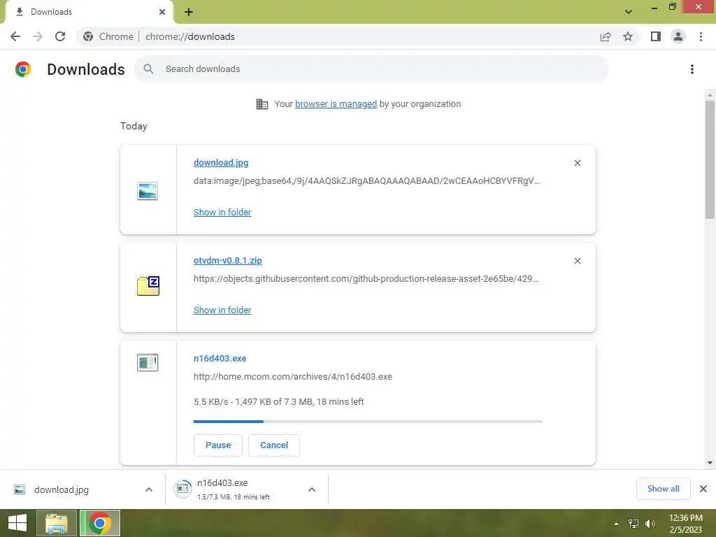Viewport: 716px width, 537px height.
Task: Open the Windows Start menu
Action: 17,523
